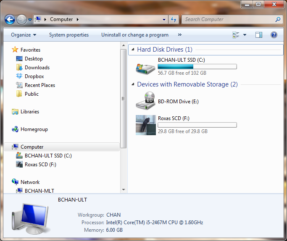
Task: Click the computer icon in address bar
Action: [x=38, y=19]
